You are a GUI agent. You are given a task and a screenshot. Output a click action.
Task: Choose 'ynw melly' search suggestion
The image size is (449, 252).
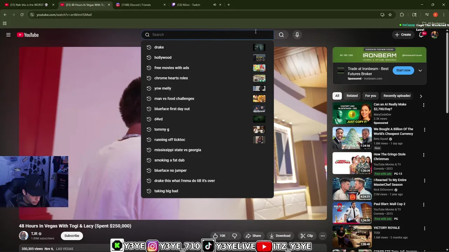pos(207,88)
